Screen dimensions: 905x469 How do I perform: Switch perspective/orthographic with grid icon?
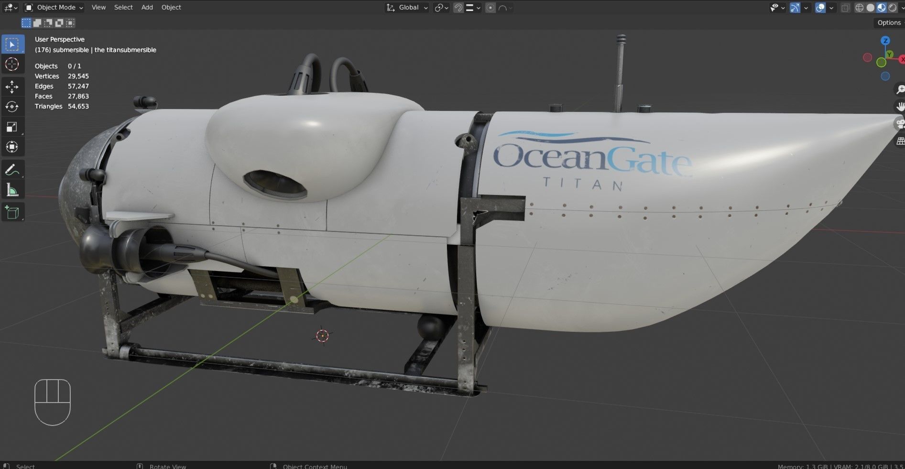tap(900, 141)
